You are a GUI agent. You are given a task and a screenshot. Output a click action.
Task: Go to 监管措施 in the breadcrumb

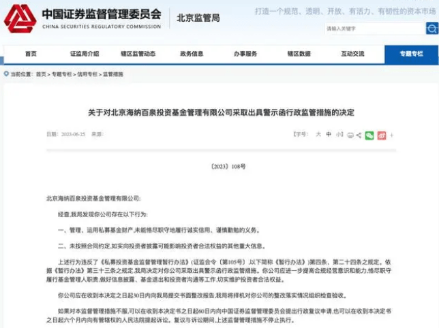[113, 74]
